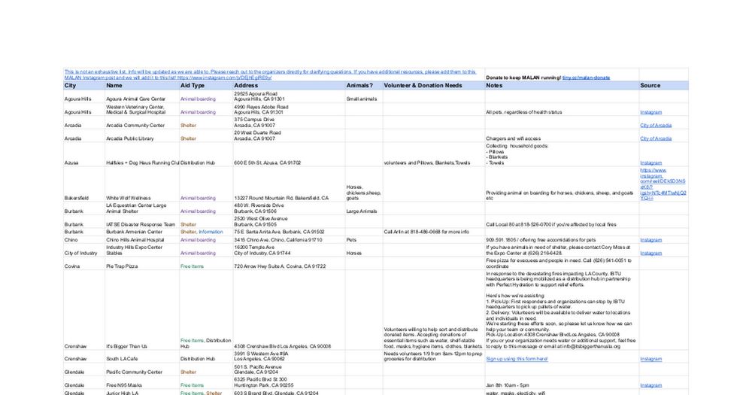This screenshot has width=752, height=395.
Task: Open Instagram source for Free N95 Masks
Action: point(650,385)
